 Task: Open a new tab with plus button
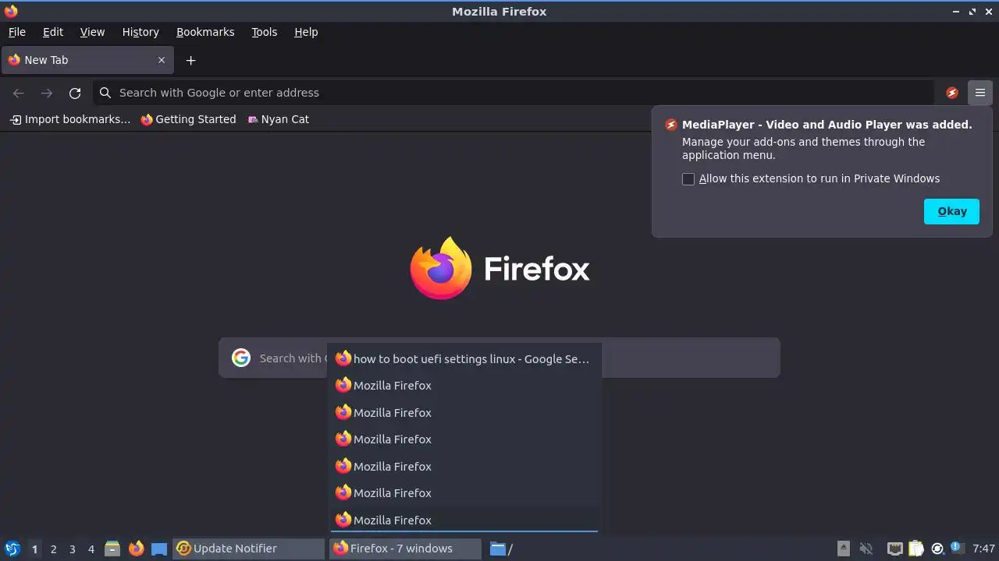[x=190, y=60]
